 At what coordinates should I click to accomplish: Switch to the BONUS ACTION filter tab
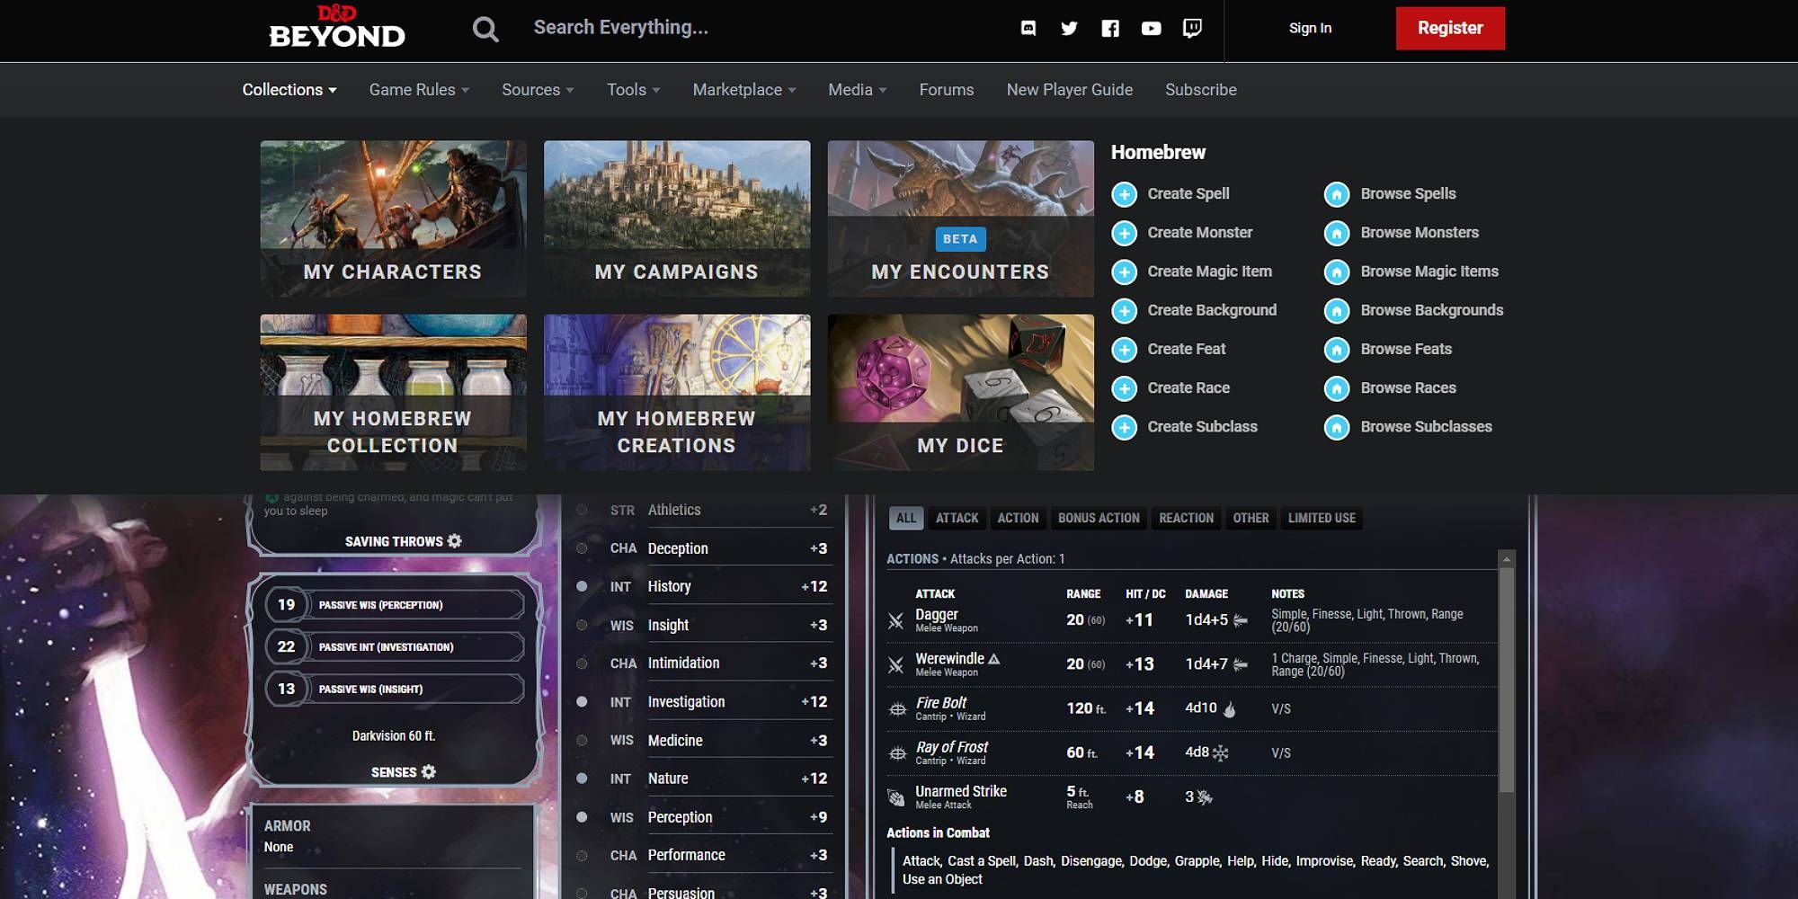1099,518
